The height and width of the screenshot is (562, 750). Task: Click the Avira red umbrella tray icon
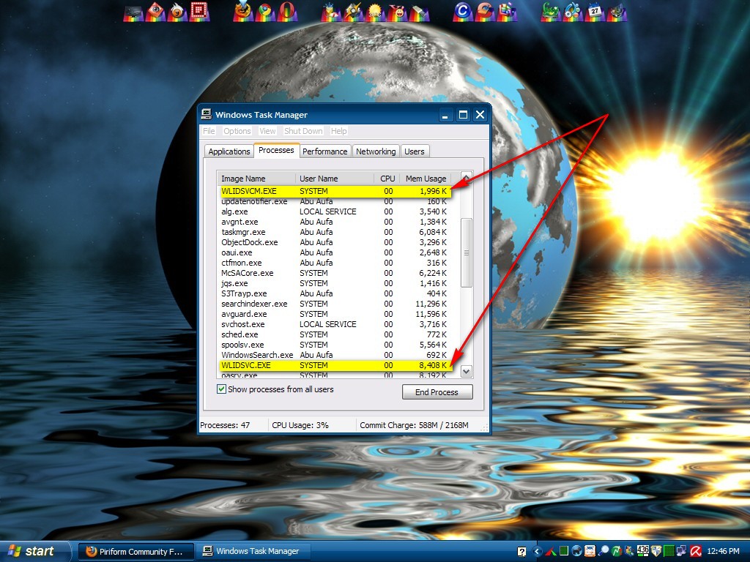pos(696,551)
